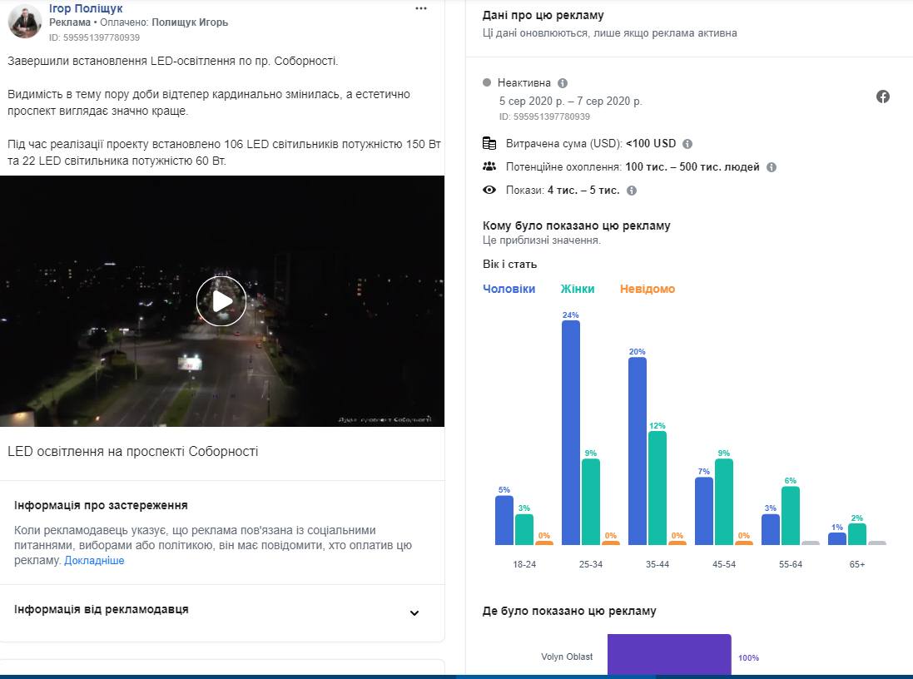Toggle Невідомо legend in chart
The height and width of the screenshot is (679, 913).
pyautogui.click(x=648, y=289)
